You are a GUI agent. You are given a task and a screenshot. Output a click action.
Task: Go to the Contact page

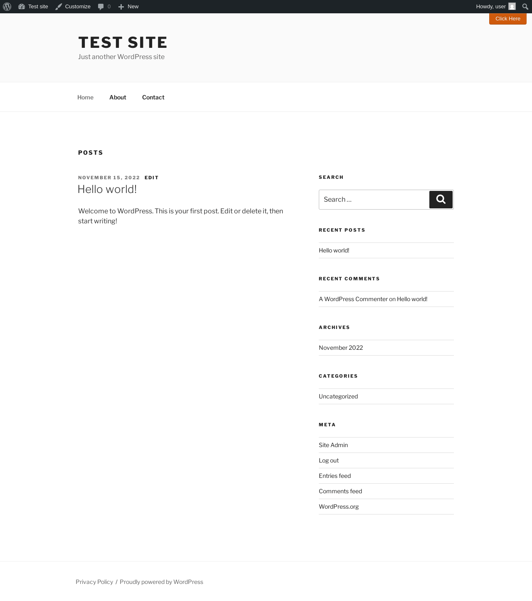[x=153, y=97]
